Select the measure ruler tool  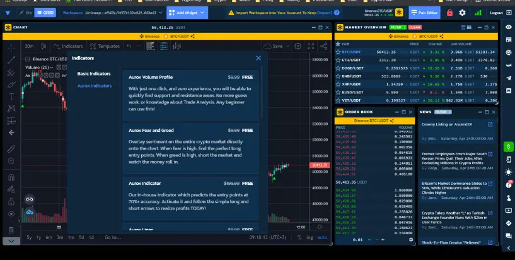(x=11, y=149)
